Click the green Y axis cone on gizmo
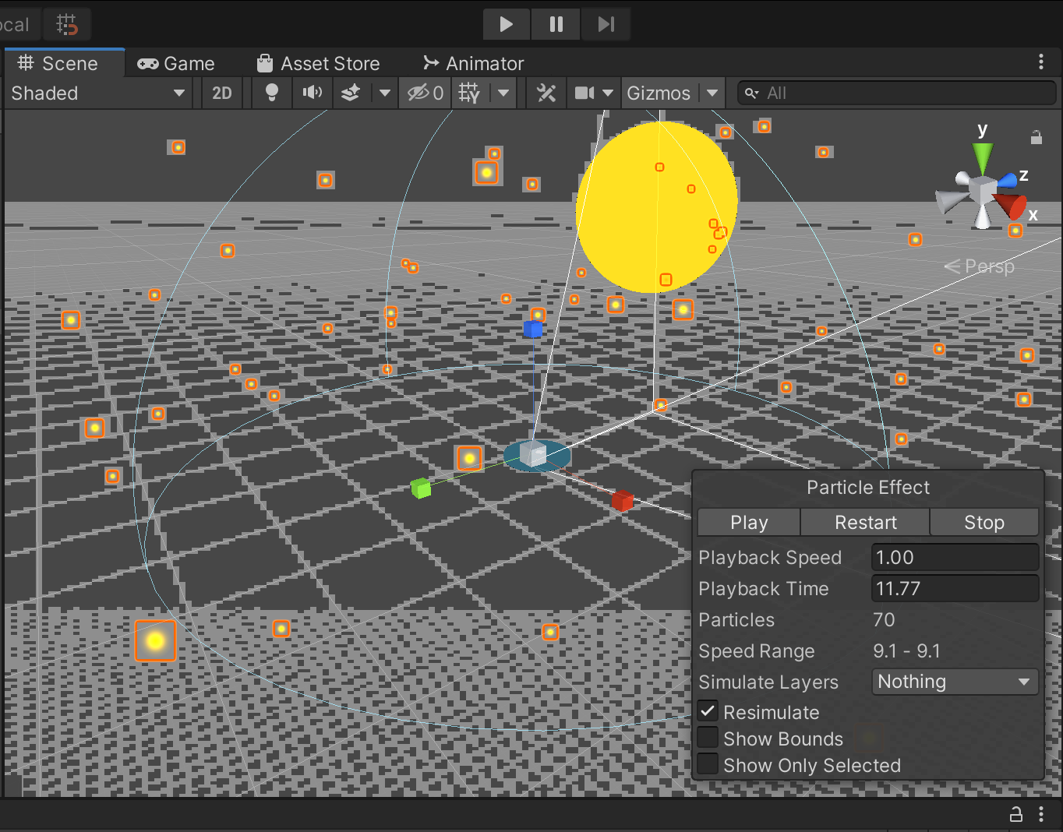The width and height of the screenshot is (1063, 832). point(983,157)
